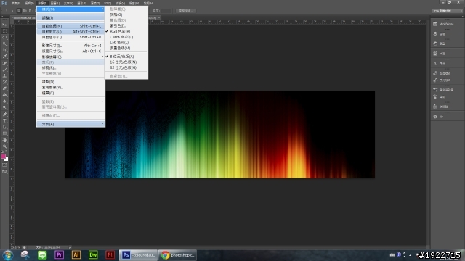Edit the zoom percentage field

tap(16, 247)
